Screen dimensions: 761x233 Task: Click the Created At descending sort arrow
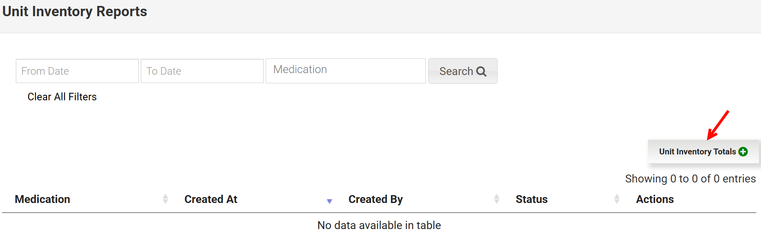point(329,201)
